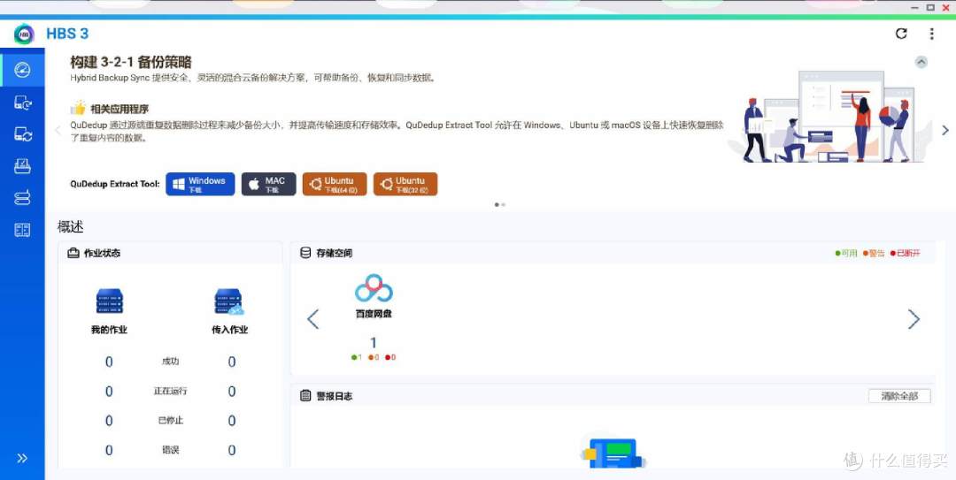Open the Services sidebar icon
The width and height of the screenshot is (956, 480).
22,230
